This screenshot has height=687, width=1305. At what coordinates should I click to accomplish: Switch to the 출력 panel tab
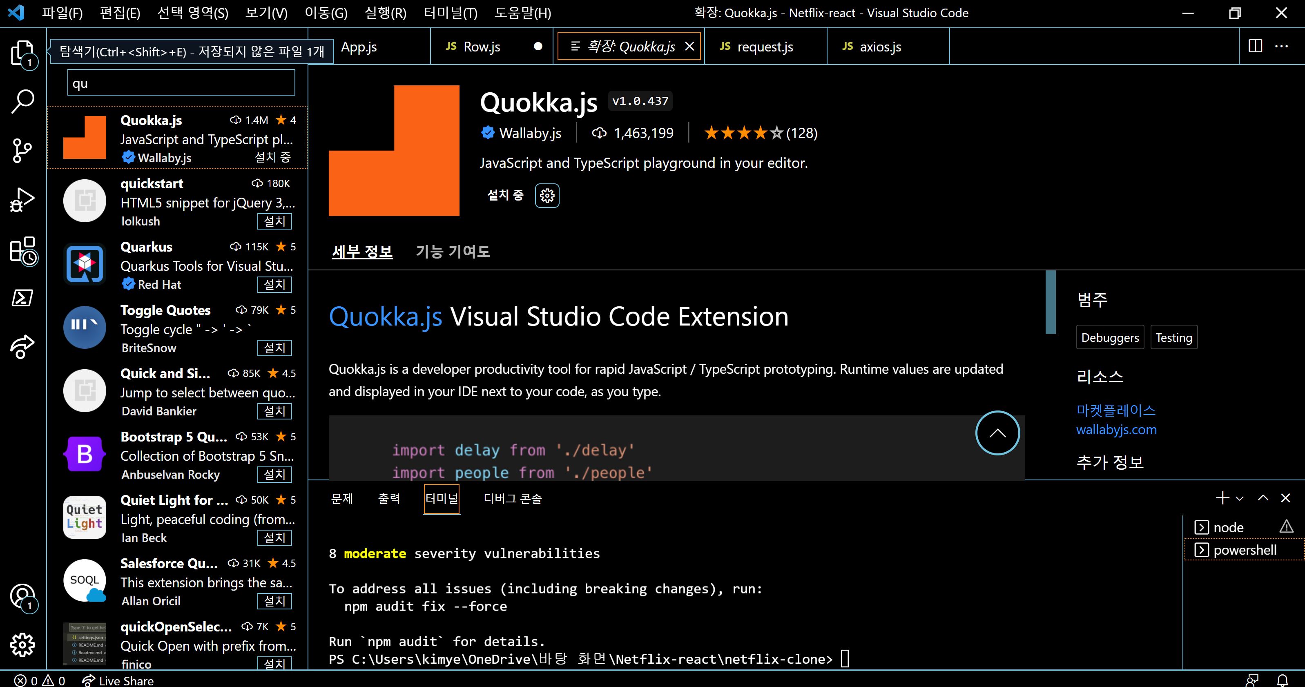click(389, 499)
